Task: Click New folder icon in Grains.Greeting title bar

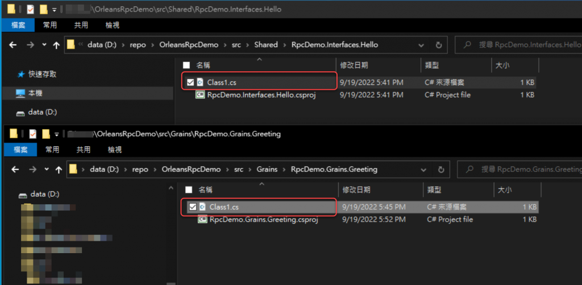Action: pos(47,134)
